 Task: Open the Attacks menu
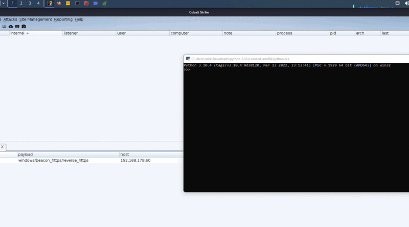click(x=10, y=19)
